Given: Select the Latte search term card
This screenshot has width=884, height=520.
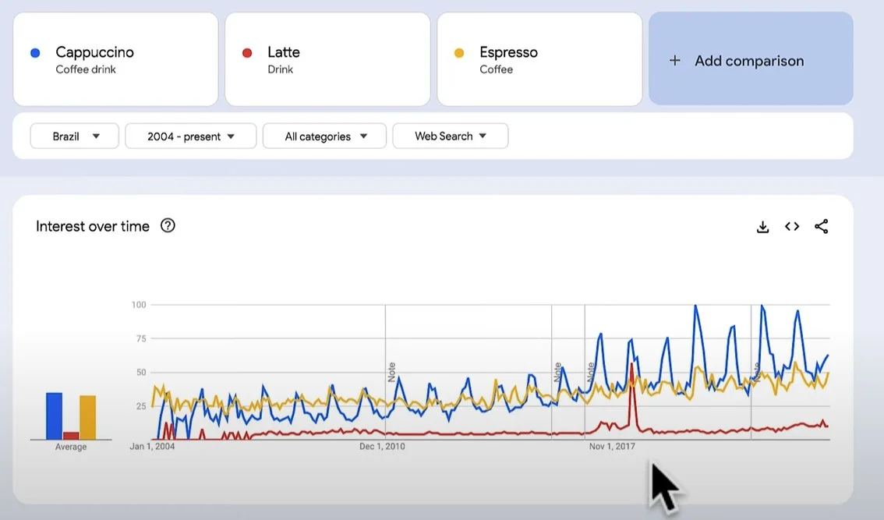Looking at the screenshot, I should tap(327, 59).
